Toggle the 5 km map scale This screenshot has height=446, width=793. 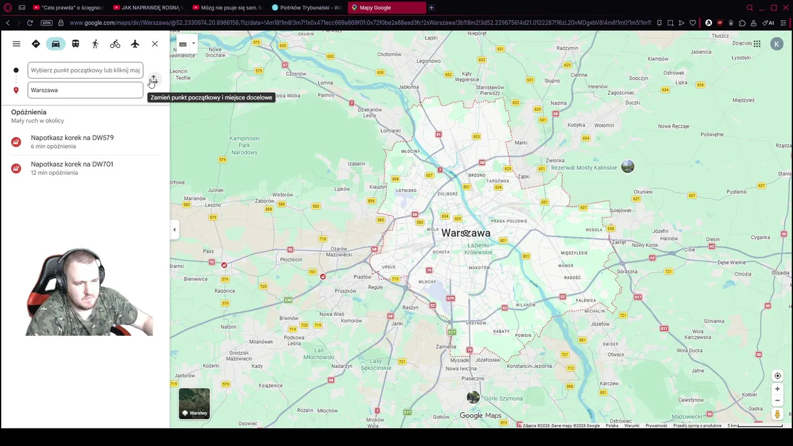point(755,426)
